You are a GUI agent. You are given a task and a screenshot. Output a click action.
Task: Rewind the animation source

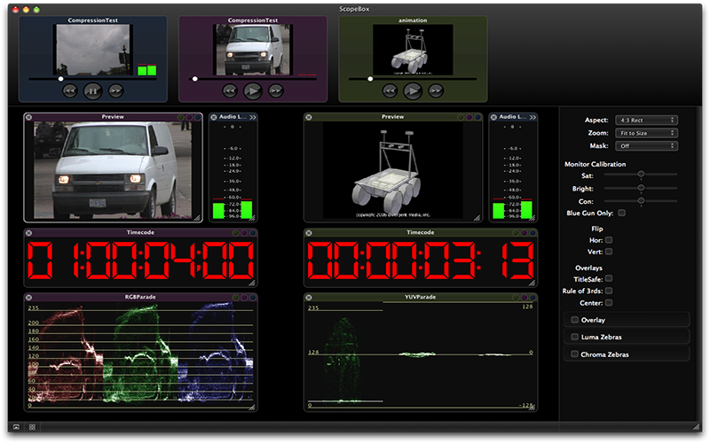390,91
